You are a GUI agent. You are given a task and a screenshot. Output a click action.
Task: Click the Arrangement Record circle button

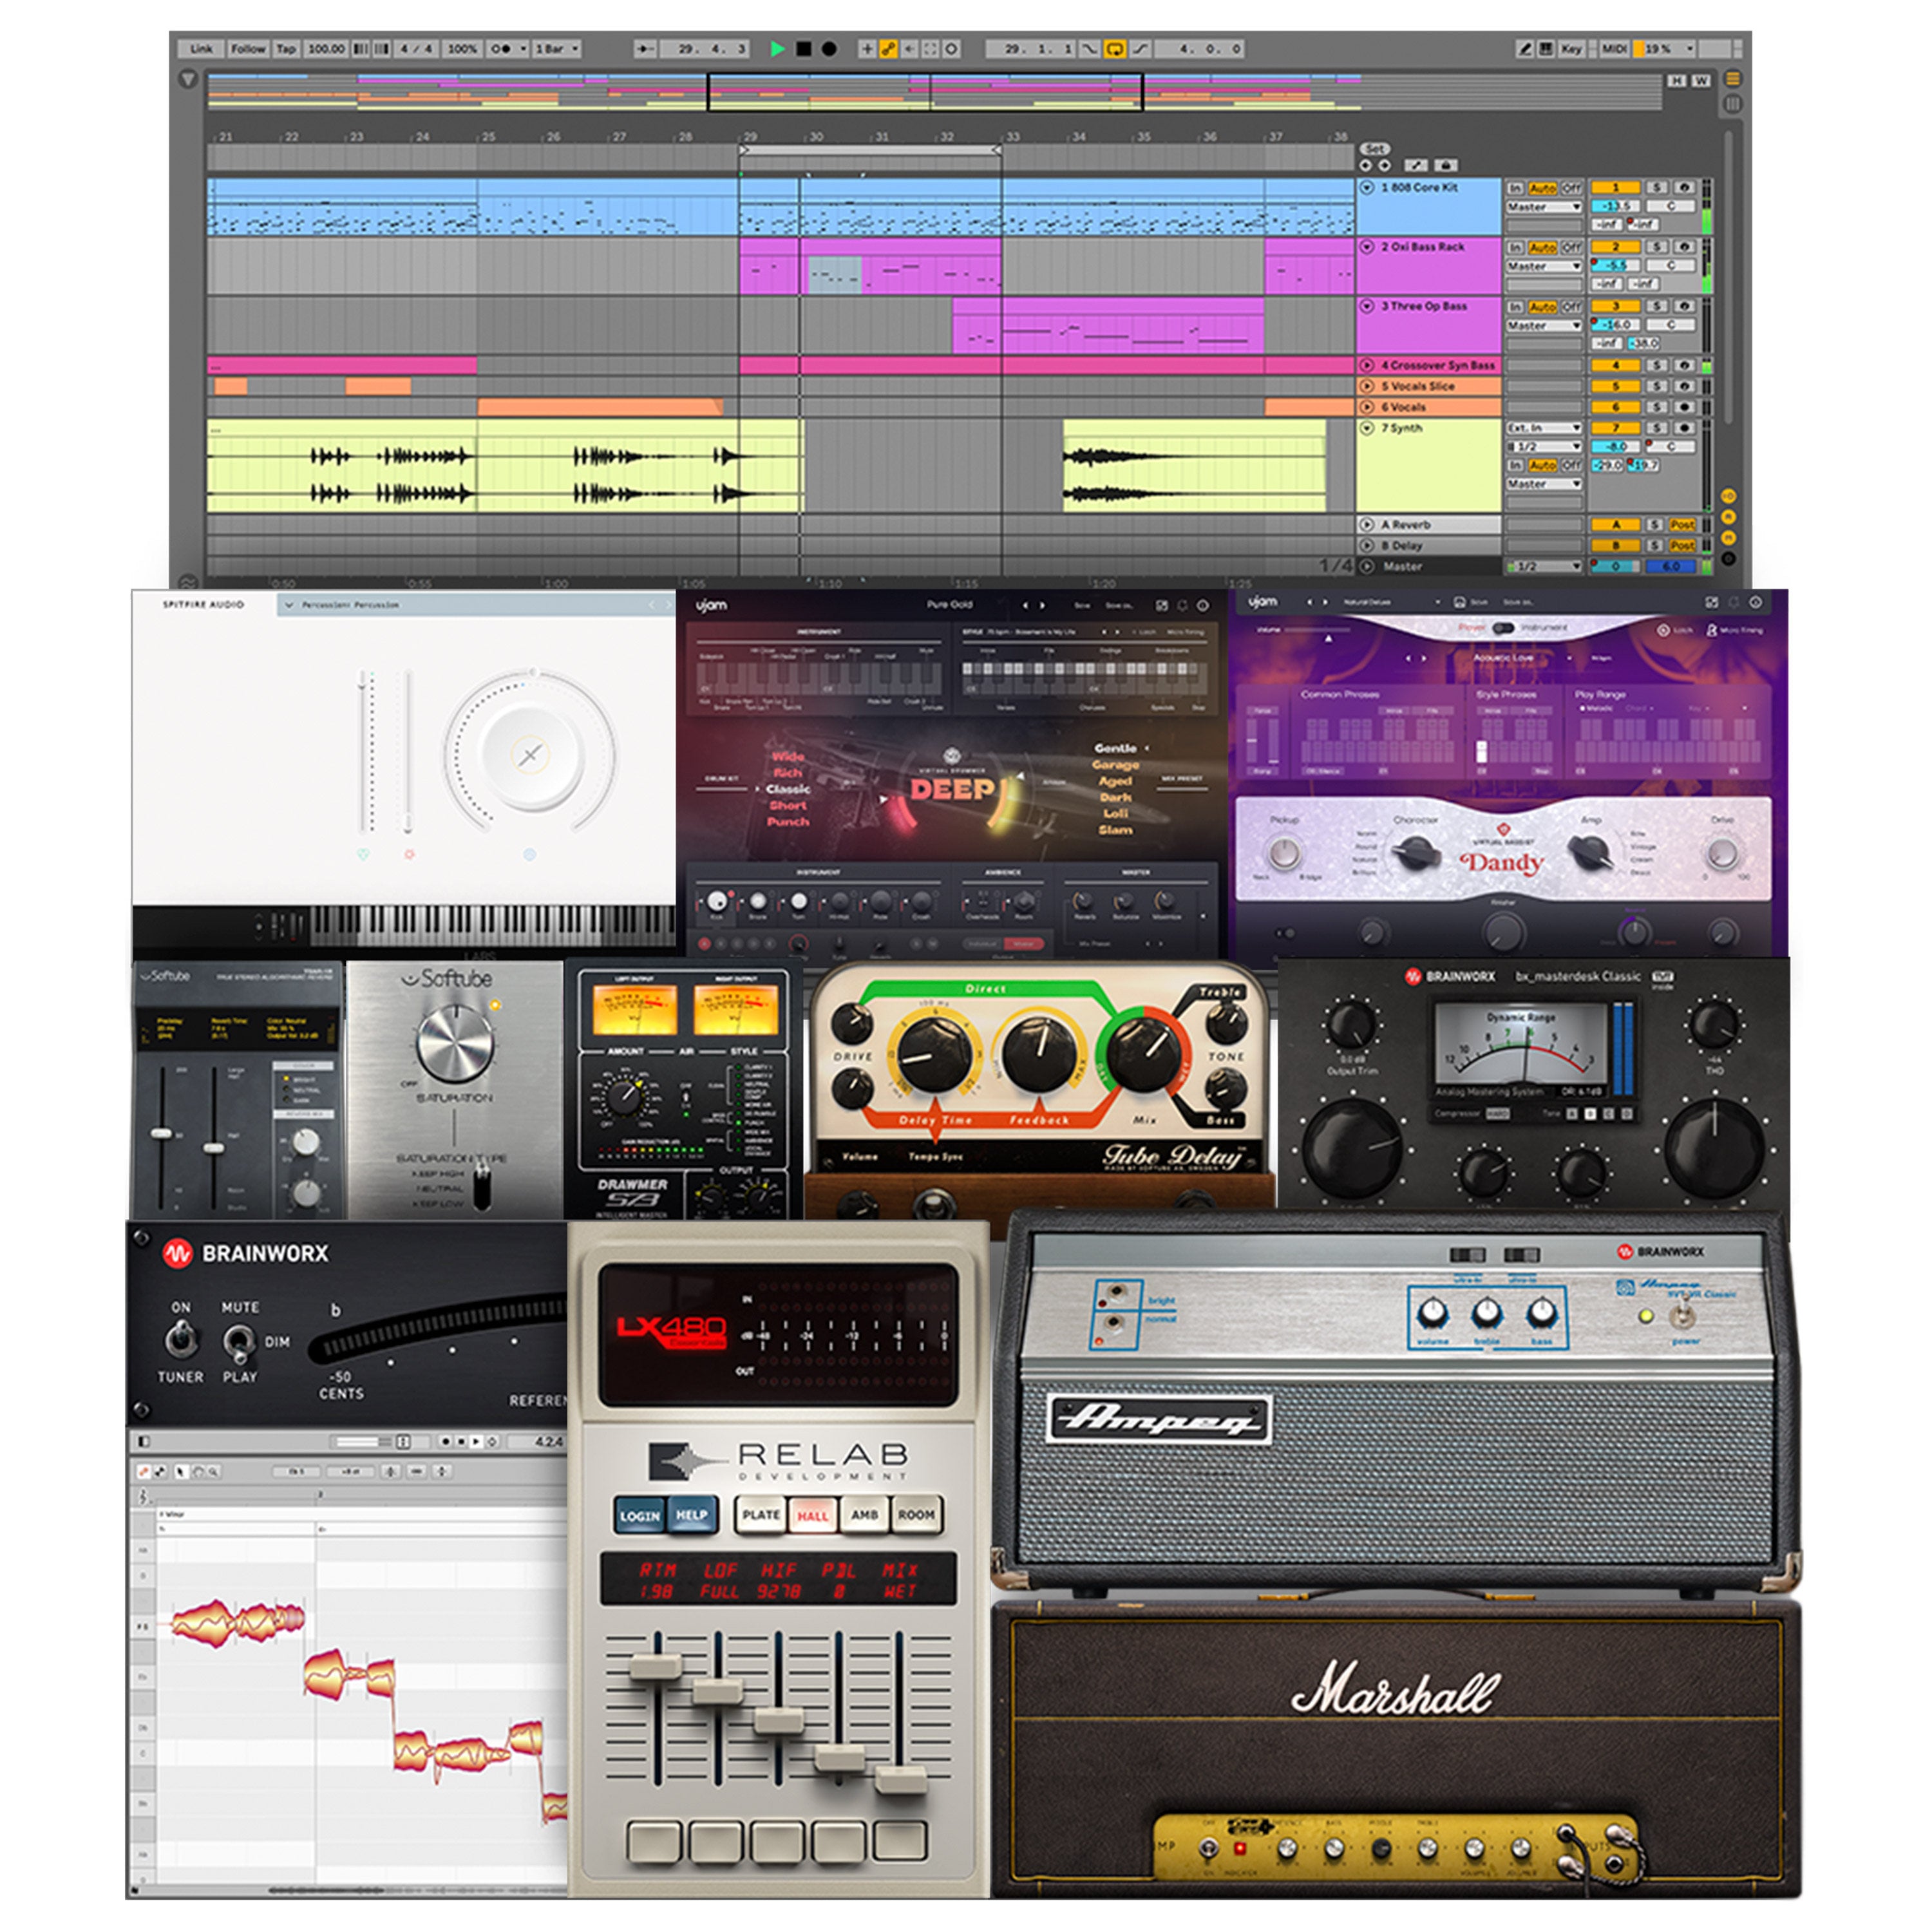(x=829, y=48)
